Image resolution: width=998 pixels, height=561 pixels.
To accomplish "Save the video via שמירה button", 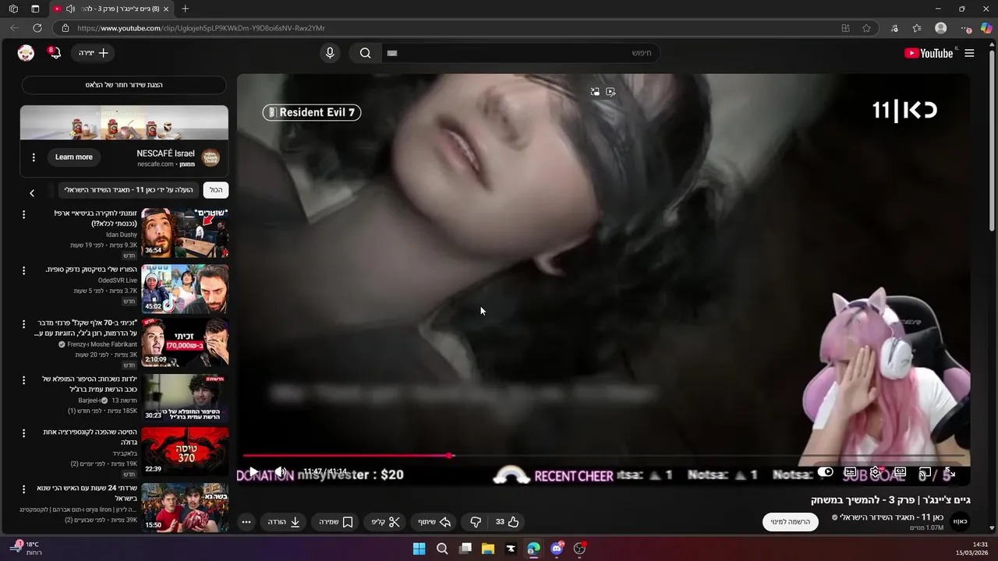I will 336,522.
